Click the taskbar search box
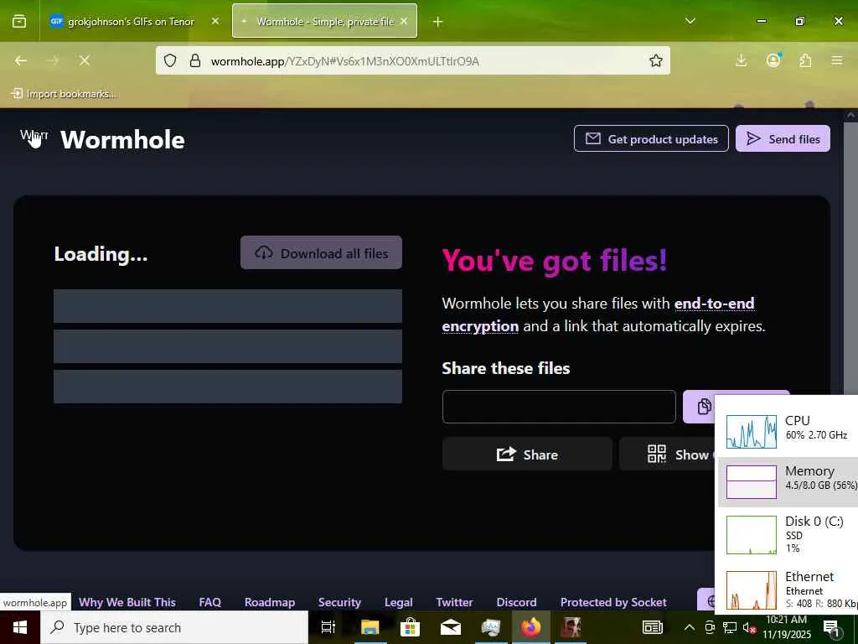 tap(174, 627)
